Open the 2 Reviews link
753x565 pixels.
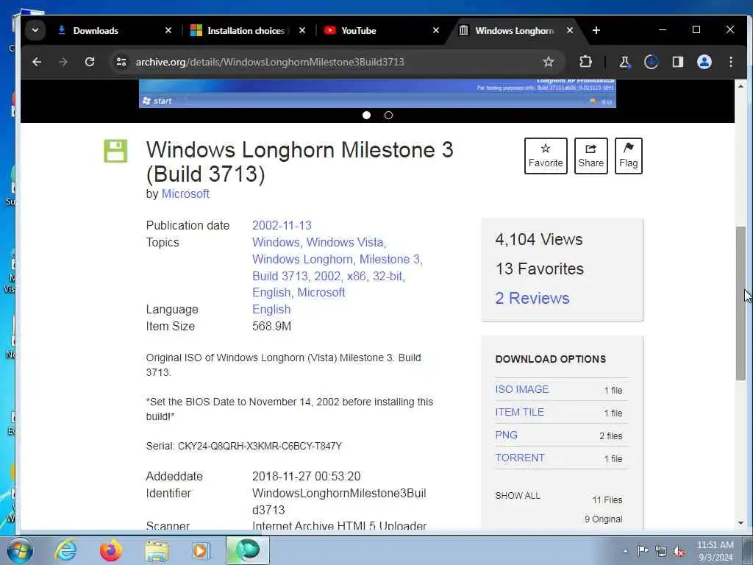click(532, 299)
